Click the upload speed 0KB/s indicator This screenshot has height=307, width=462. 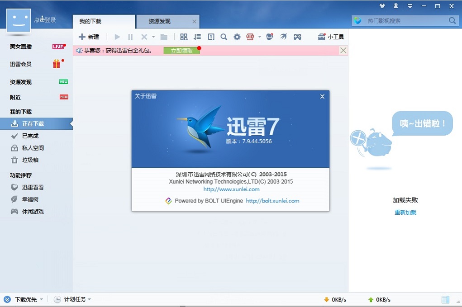pos(379,300)
